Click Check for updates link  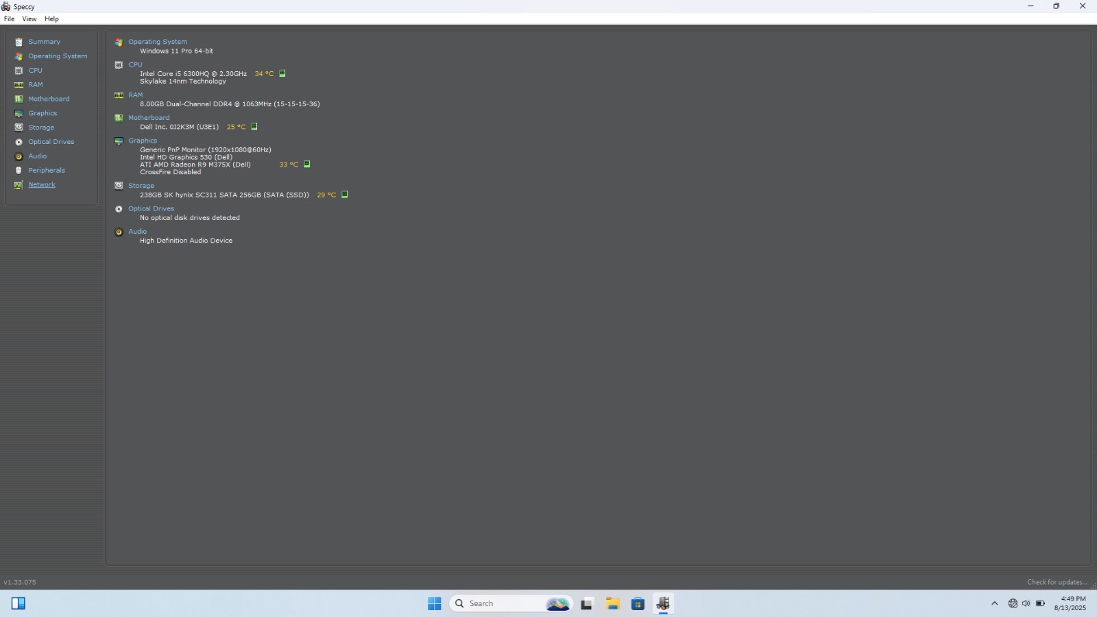point(1057,582)
